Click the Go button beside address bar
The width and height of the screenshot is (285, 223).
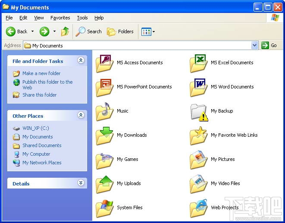pyautogui.click(x=269, y=45)
